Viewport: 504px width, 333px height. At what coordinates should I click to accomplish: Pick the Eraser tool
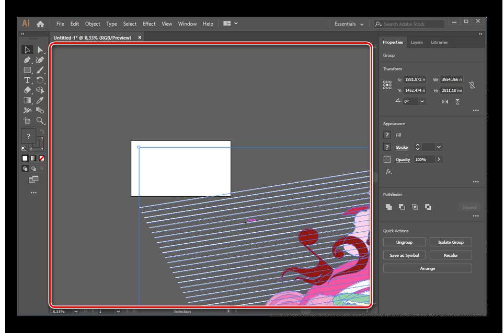27,90
